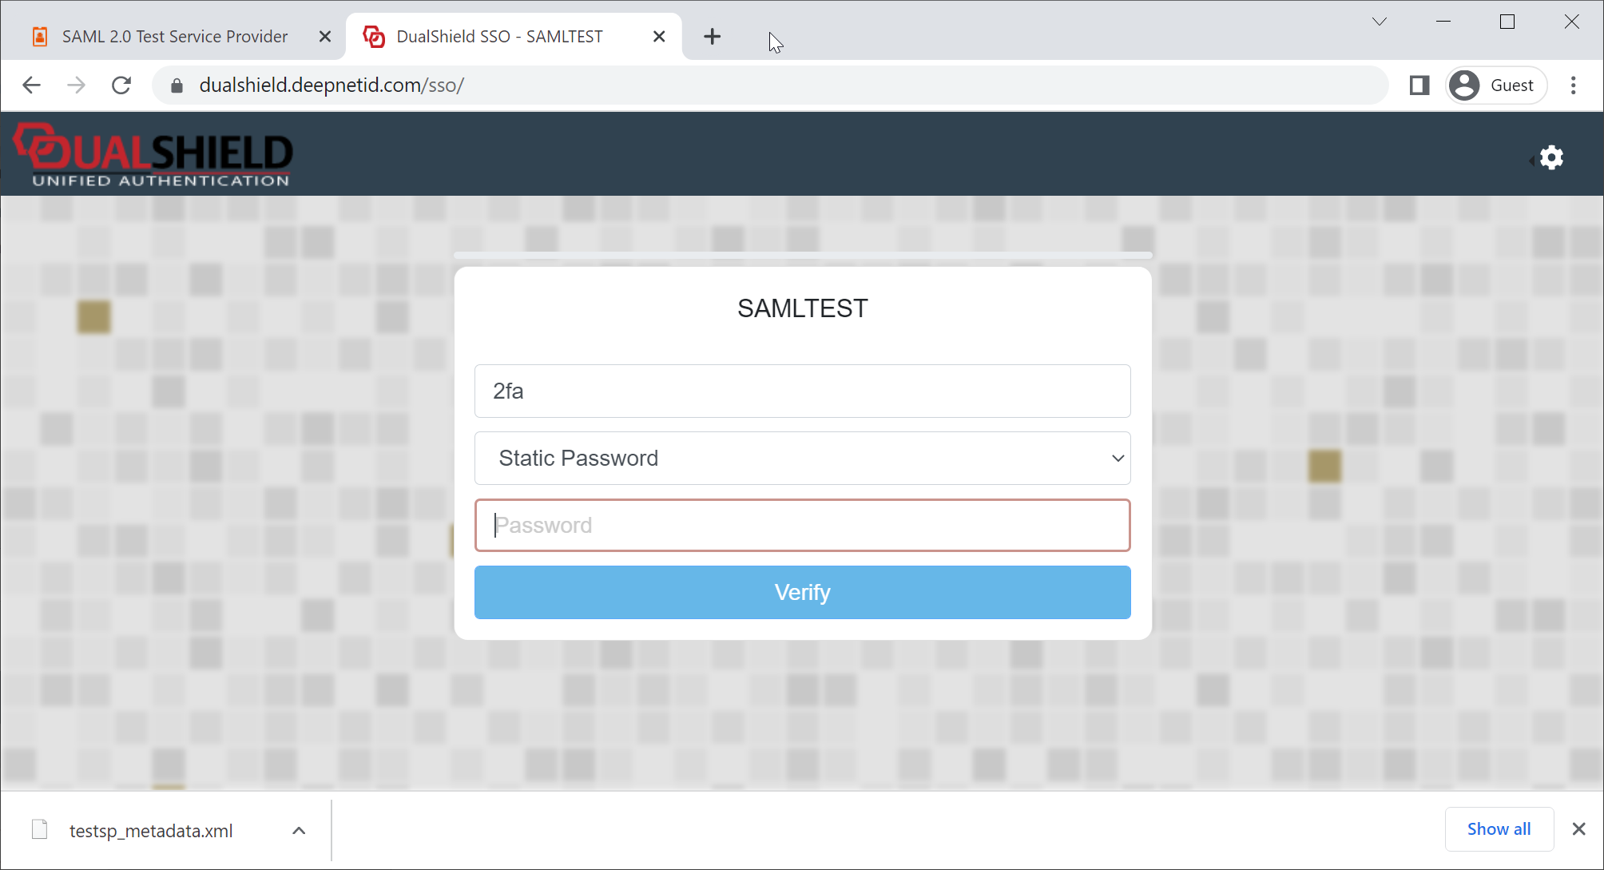This screenshot has height=870, width=1604.
Task: Click username field containing 2fa
Action: pos(802,391)
